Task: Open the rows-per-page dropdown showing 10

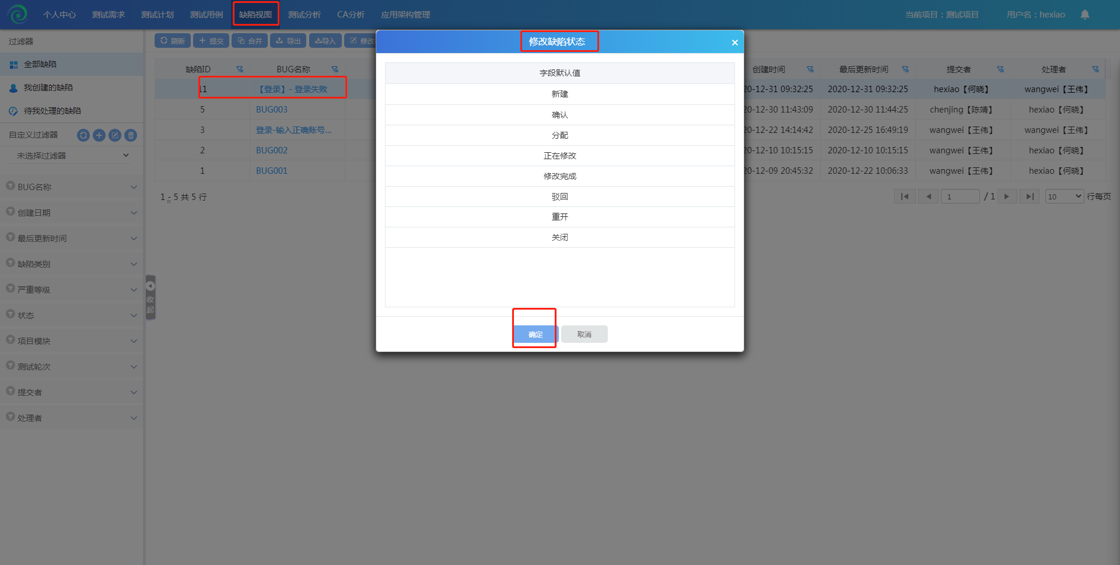Action: [x=1065, y=196]
